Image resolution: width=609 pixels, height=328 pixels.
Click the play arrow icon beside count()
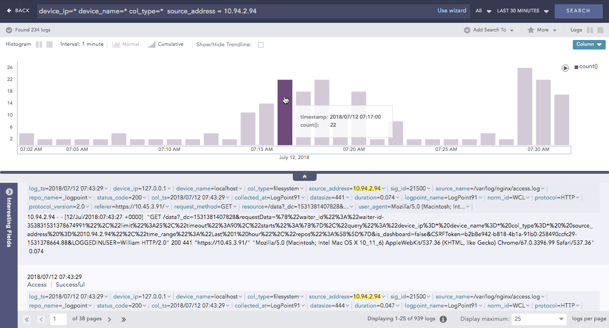(x=565, y=68)
